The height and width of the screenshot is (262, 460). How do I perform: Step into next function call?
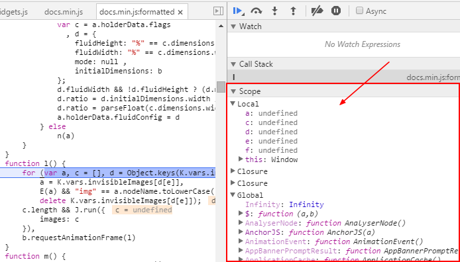(x=274, y=11)
